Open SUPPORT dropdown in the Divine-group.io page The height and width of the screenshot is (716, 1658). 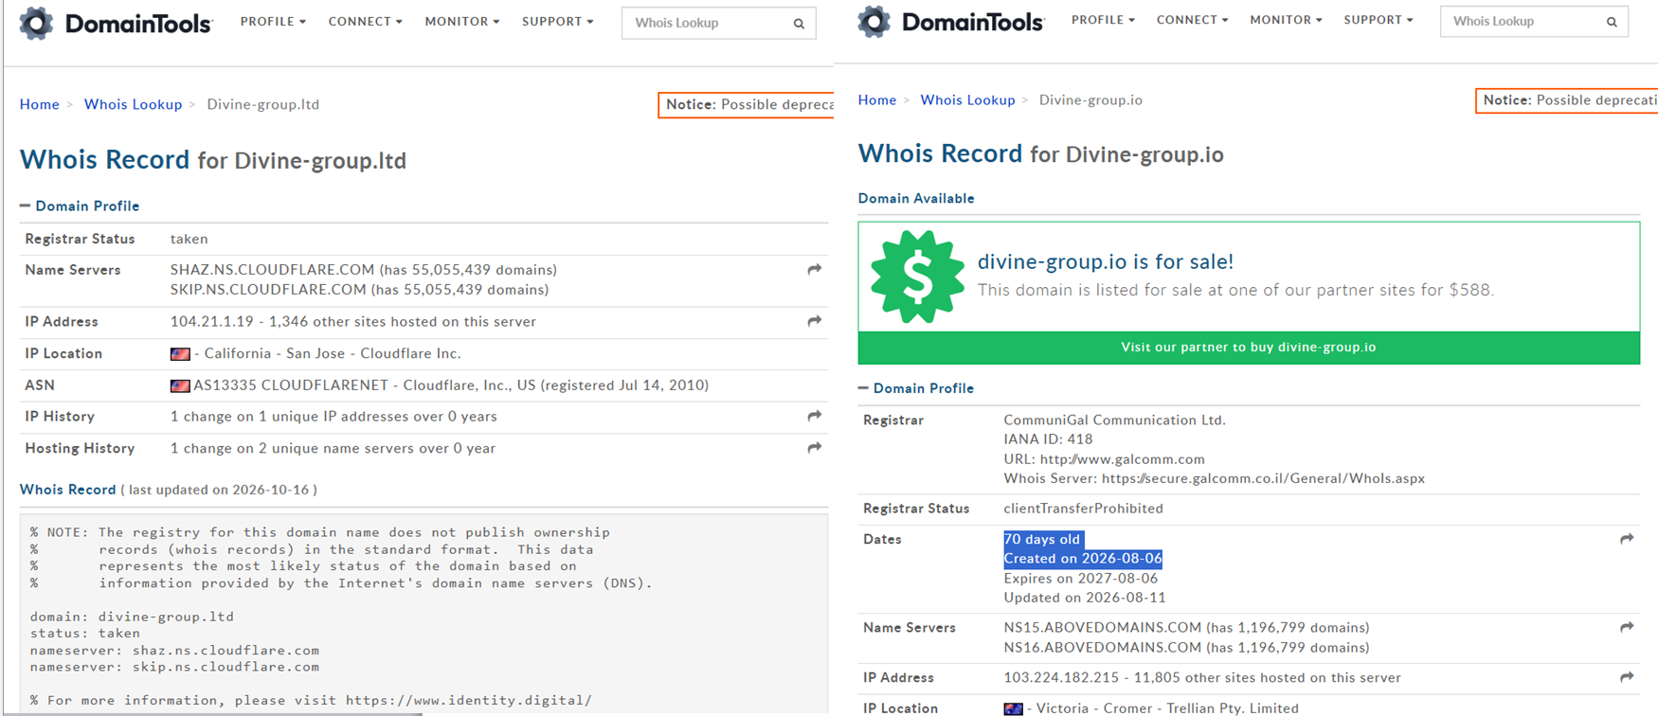pos(1379,19)
